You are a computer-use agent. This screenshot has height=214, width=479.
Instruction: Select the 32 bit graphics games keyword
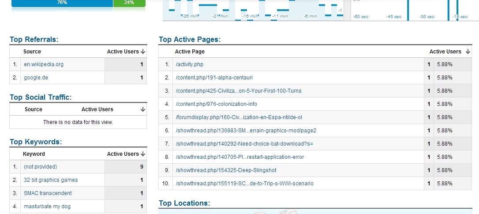click(51, 180)
